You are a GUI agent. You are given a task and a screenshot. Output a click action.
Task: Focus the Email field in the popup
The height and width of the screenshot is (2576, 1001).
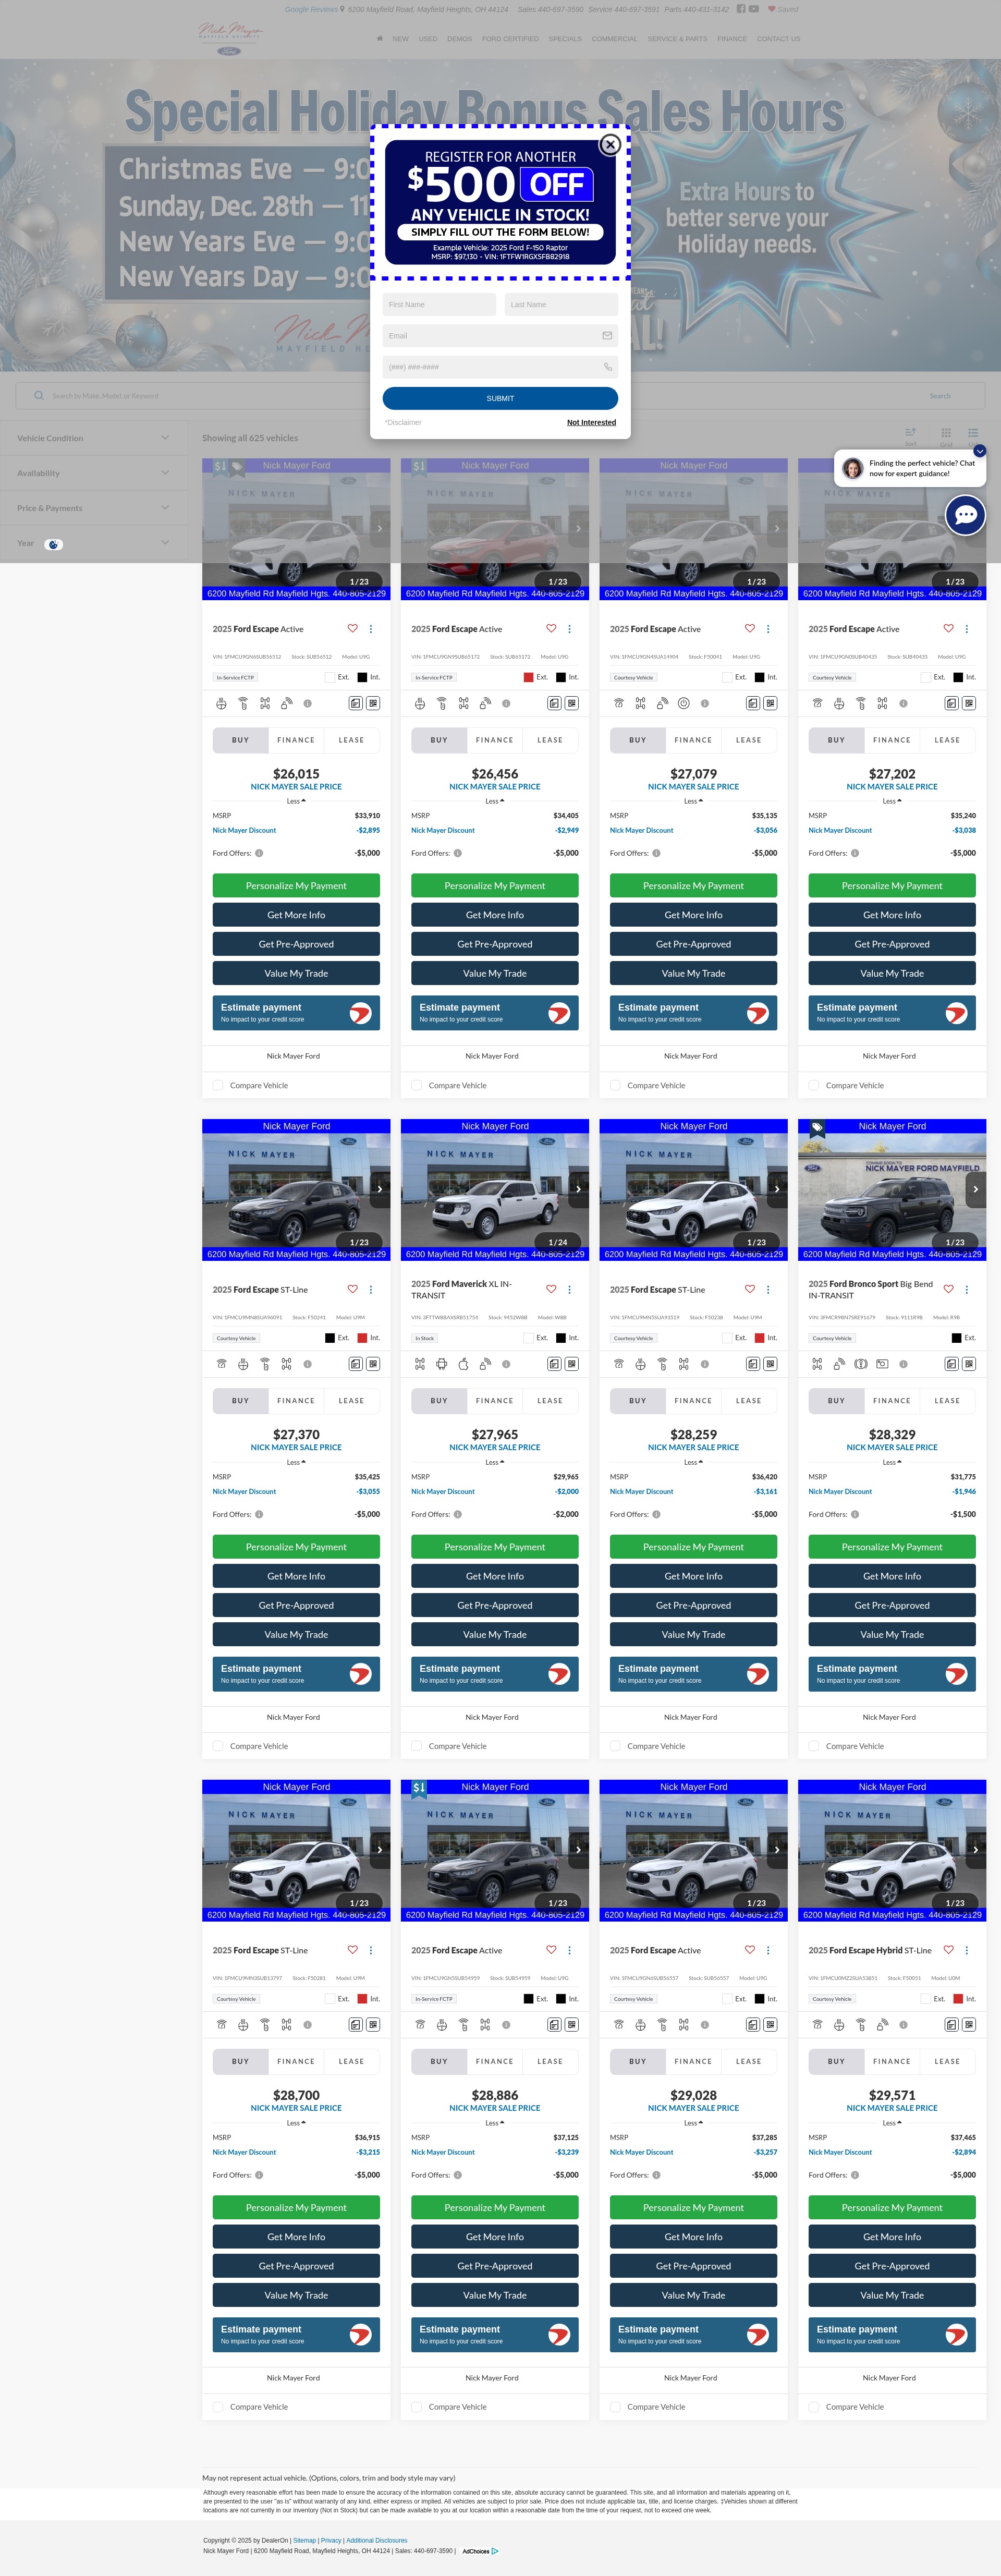click(x=500, y=336)
